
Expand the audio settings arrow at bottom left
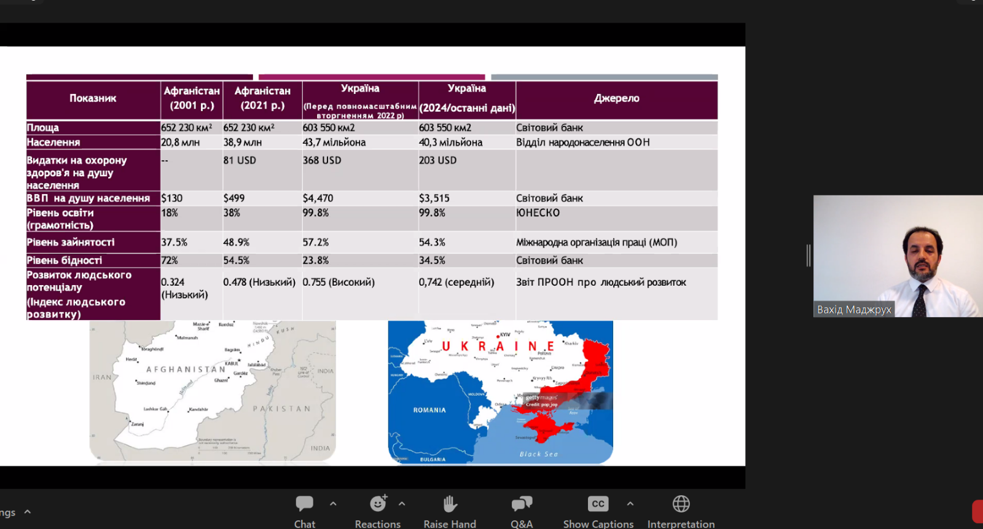tap(28, 512)
